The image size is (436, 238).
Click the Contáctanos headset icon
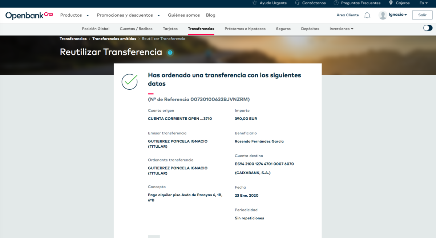[x=297, y=3]
